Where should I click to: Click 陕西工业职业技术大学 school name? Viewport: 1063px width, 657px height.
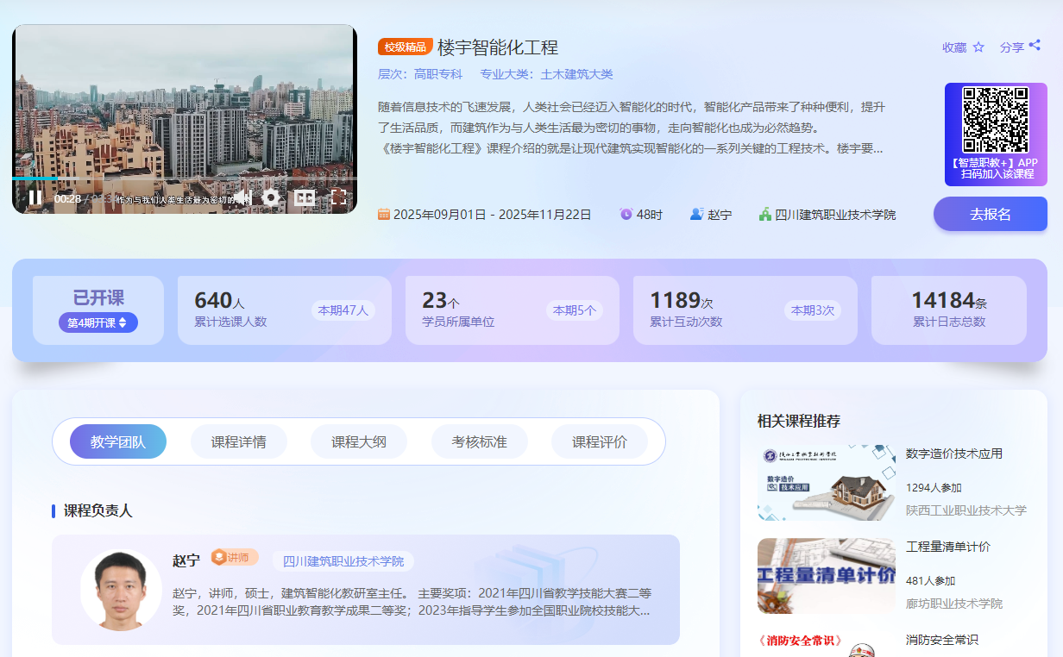pos(966,510)
